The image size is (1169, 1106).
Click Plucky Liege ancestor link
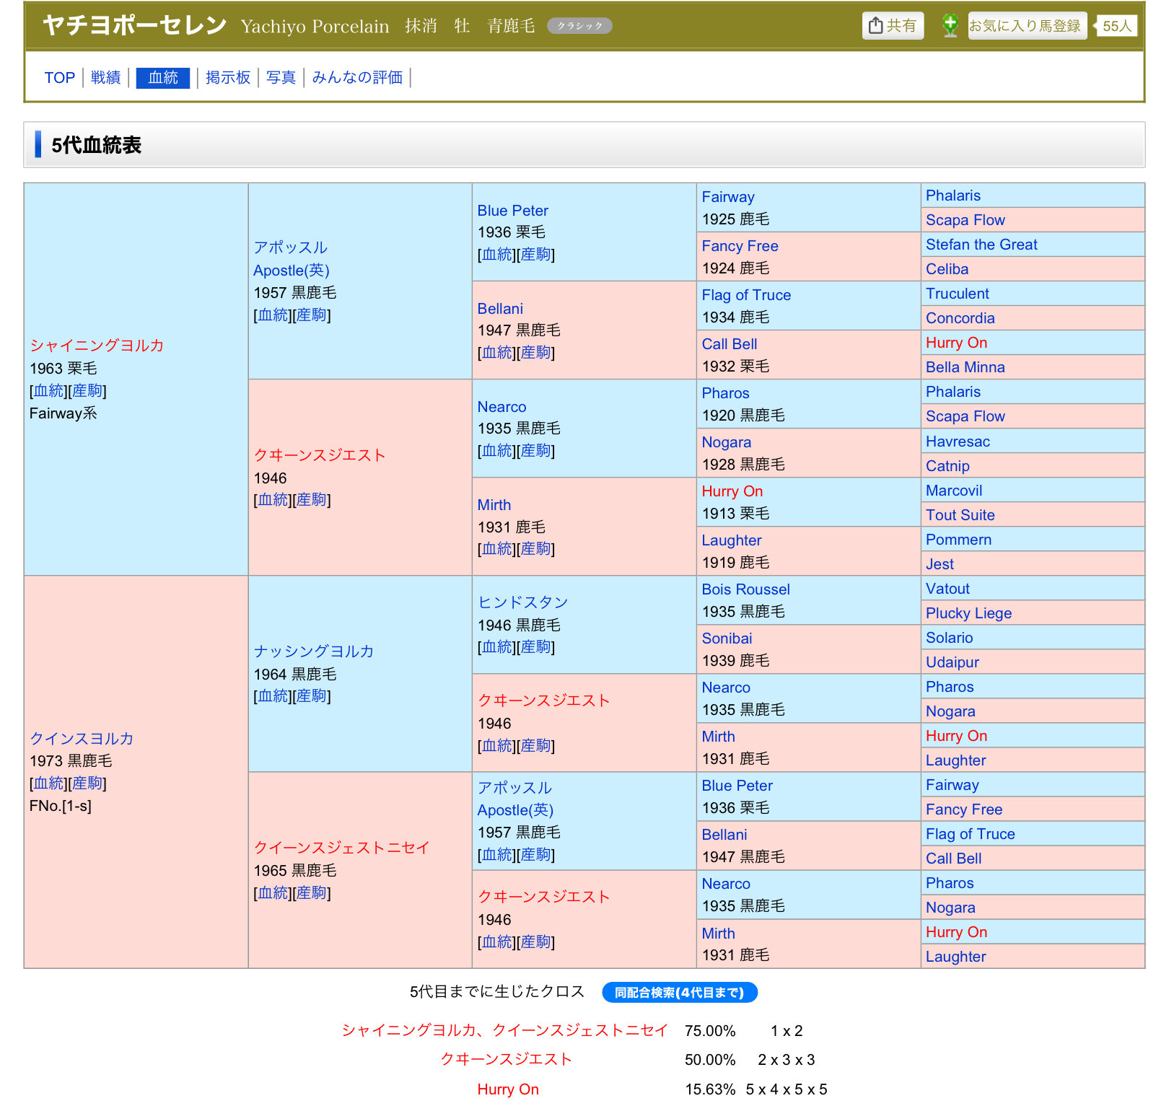(x=968, y=613)
